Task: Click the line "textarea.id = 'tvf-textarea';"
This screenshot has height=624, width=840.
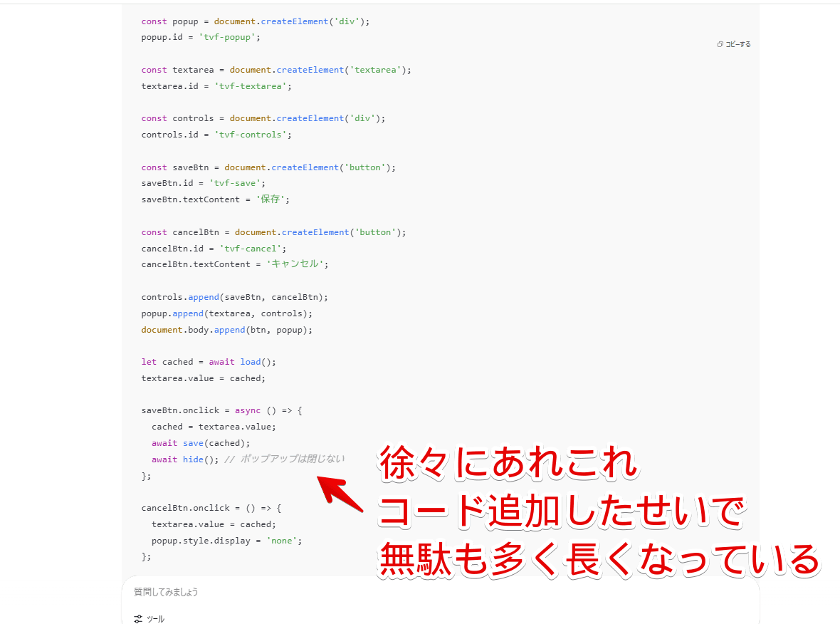Action: coord(216,86)
